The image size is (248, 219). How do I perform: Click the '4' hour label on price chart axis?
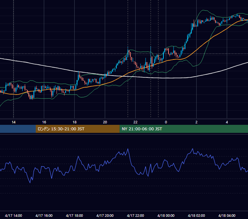pyautogui.click(x=227, y=122)
